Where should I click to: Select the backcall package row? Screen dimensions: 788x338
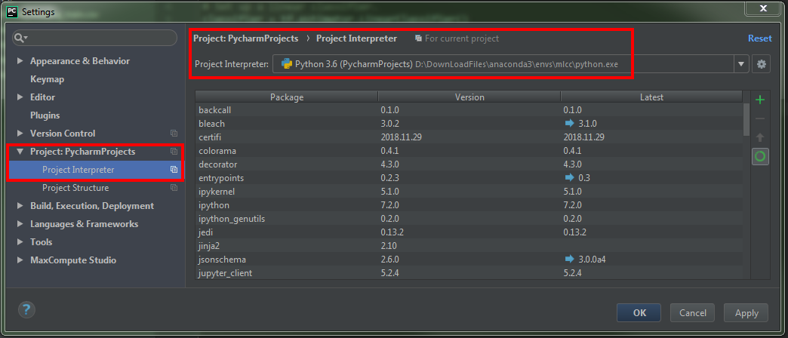[x=469, y=110]
